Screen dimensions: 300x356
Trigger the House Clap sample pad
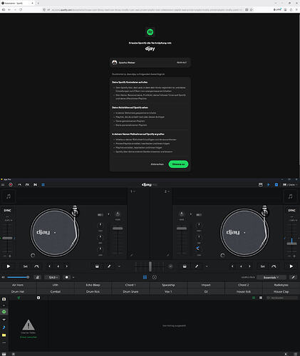pyautogui.click(x=281, y=291)
